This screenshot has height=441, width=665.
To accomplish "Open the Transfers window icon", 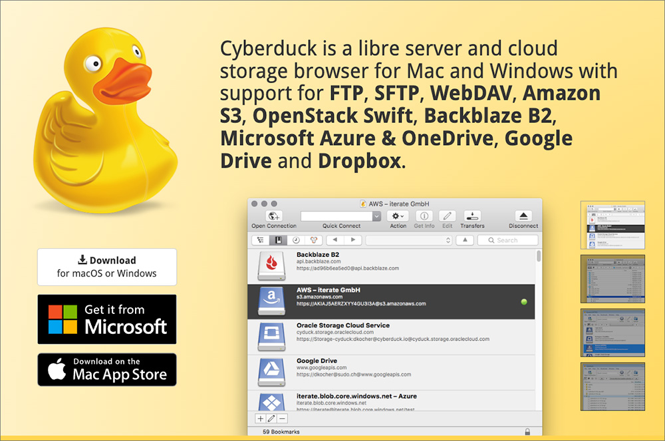I will point(472,216).
